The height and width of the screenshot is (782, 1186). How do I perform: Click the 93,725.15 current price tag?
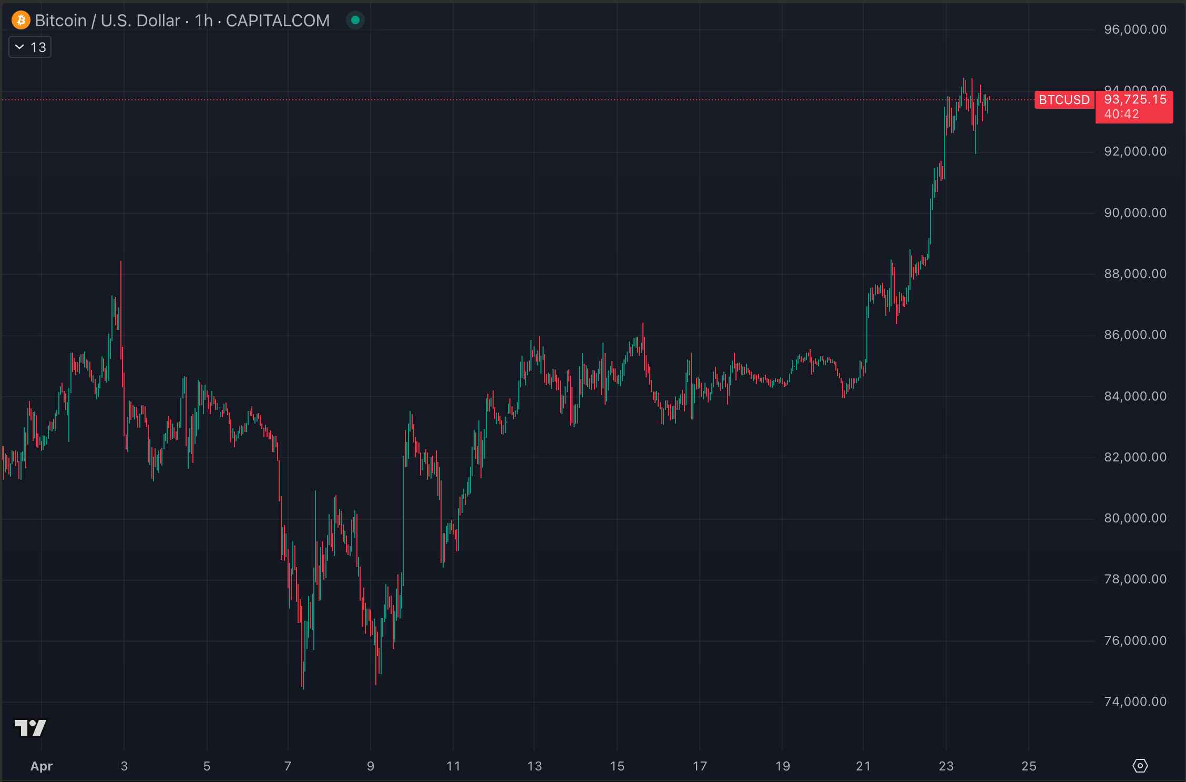[x=1135, y=99]
